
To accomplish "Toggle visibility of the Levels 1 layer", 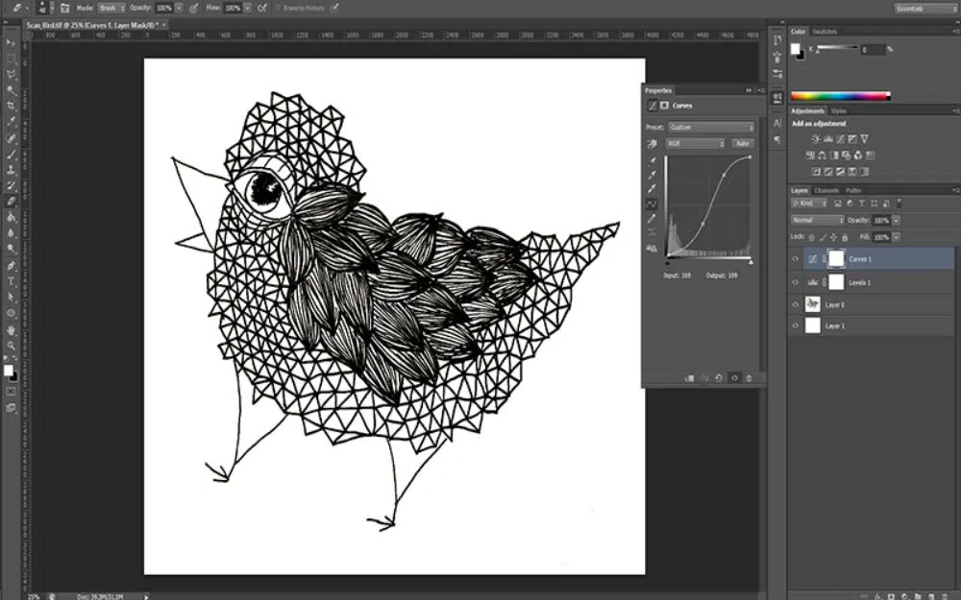I will [x=796, y=282].
